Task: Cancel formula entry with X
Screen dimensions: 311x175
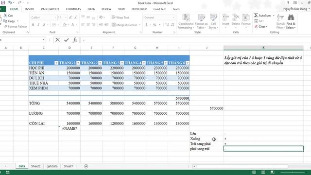Action: 57,40
